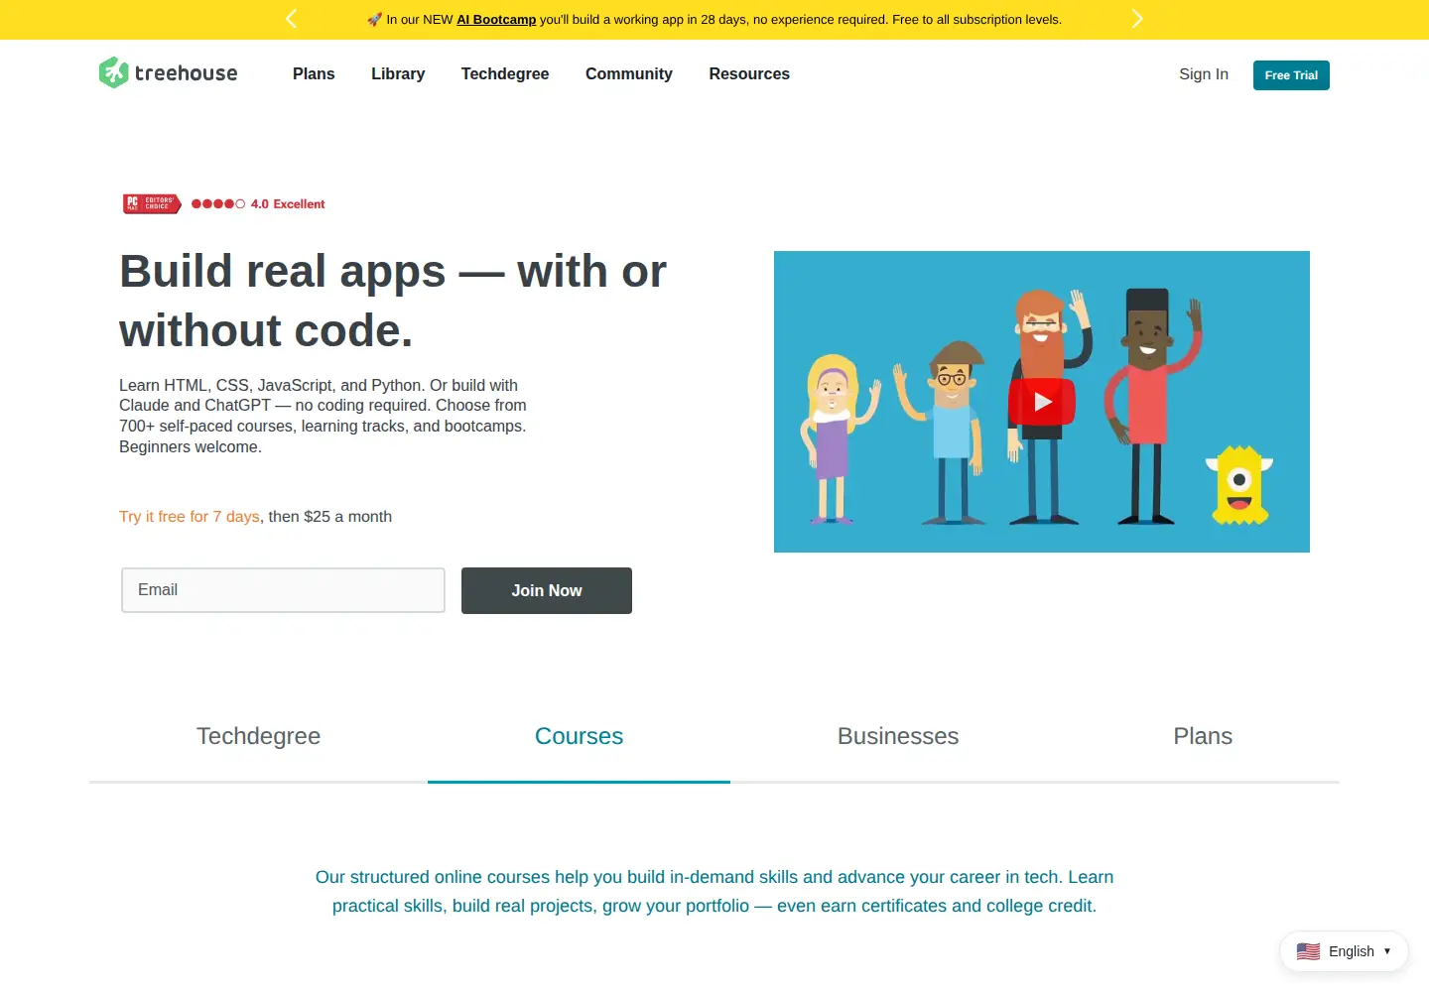The height and width of the screenshot is (992, 1429).
Task: Open the Community menu
Action: click(x=629, y=74)
